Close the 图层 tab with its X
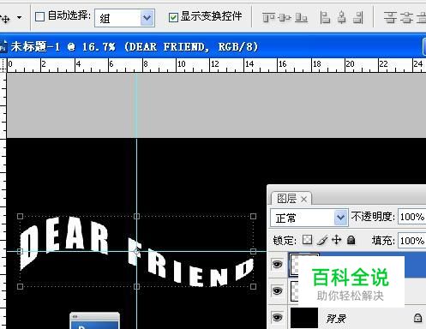Viewport: 426px width, 329px height. tap(304, 200)
